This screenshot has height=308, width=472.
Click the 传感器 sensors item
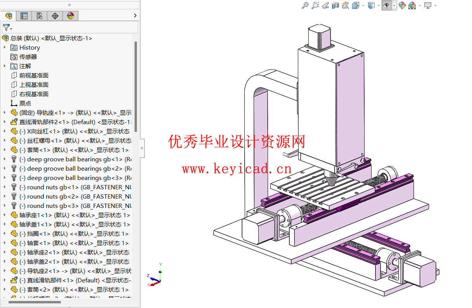click(28, 57)
